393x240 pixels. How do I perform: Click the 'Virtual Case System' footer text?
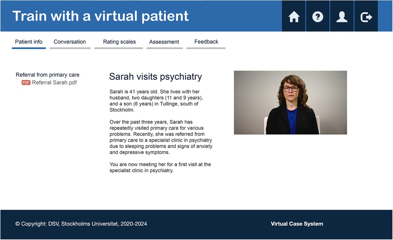click(297, 224)
